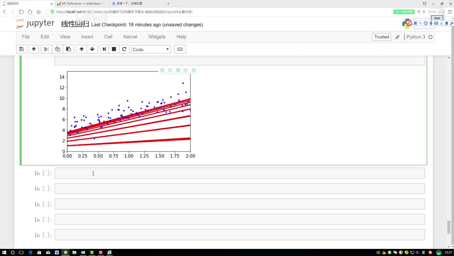Viewport: 454px width, 256px height.
Task: Click the taskbar clock 23:37
Action: pos(448,252)
